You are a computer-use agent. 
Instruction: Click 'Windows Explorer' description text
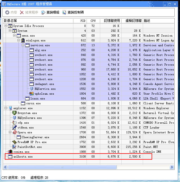pyautogui.click(x=156, y=108)
